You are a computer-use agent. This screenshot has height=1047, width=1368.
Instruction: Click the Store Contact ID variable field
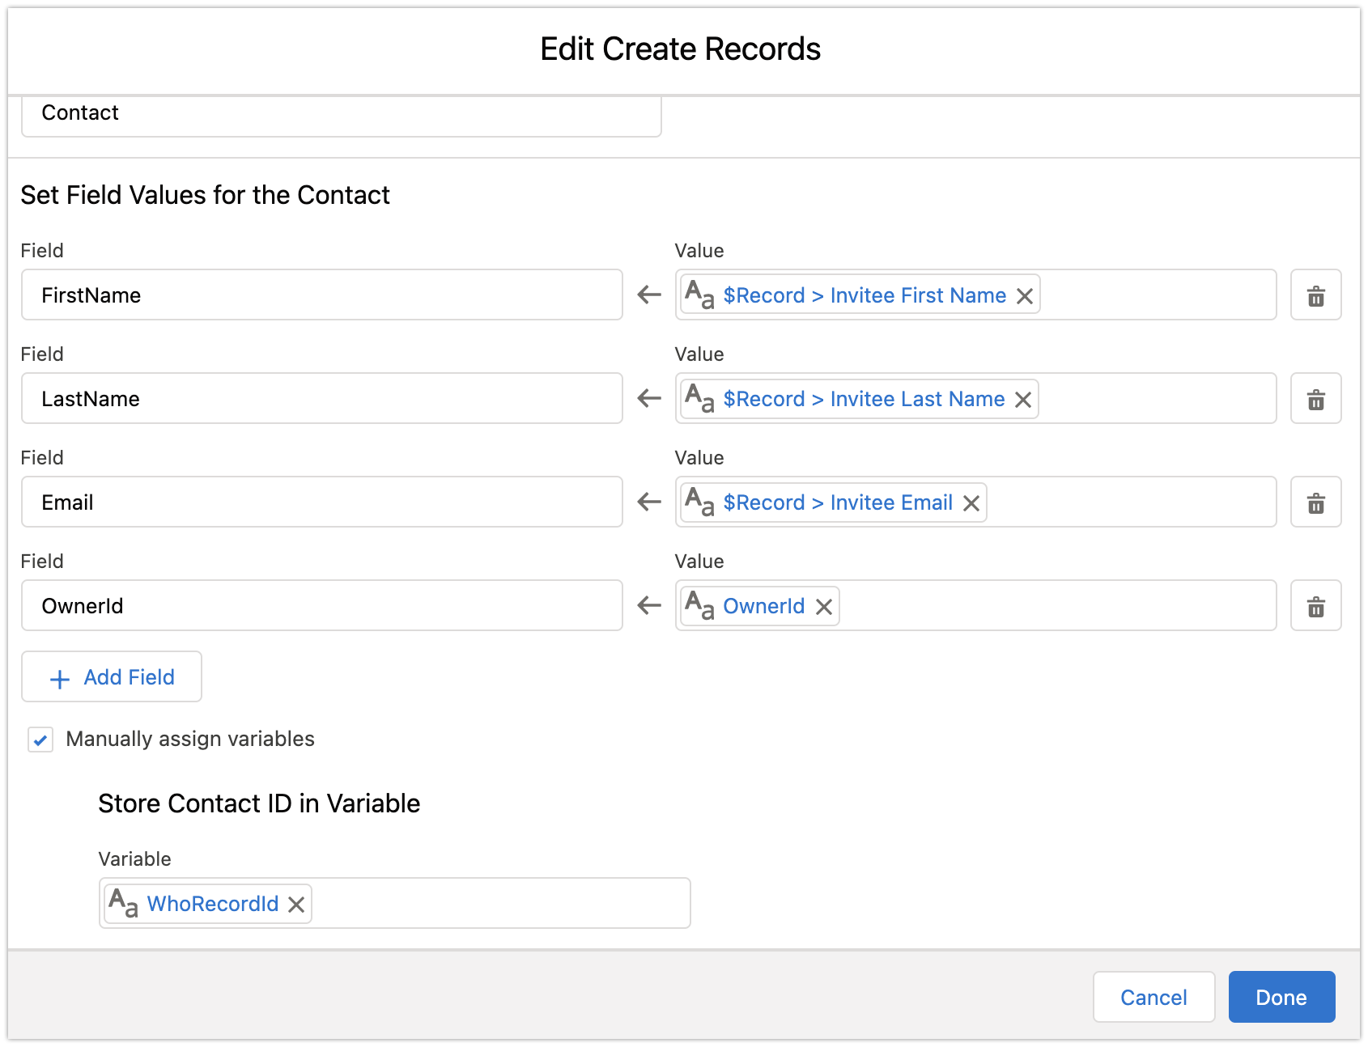click(486, 903)
